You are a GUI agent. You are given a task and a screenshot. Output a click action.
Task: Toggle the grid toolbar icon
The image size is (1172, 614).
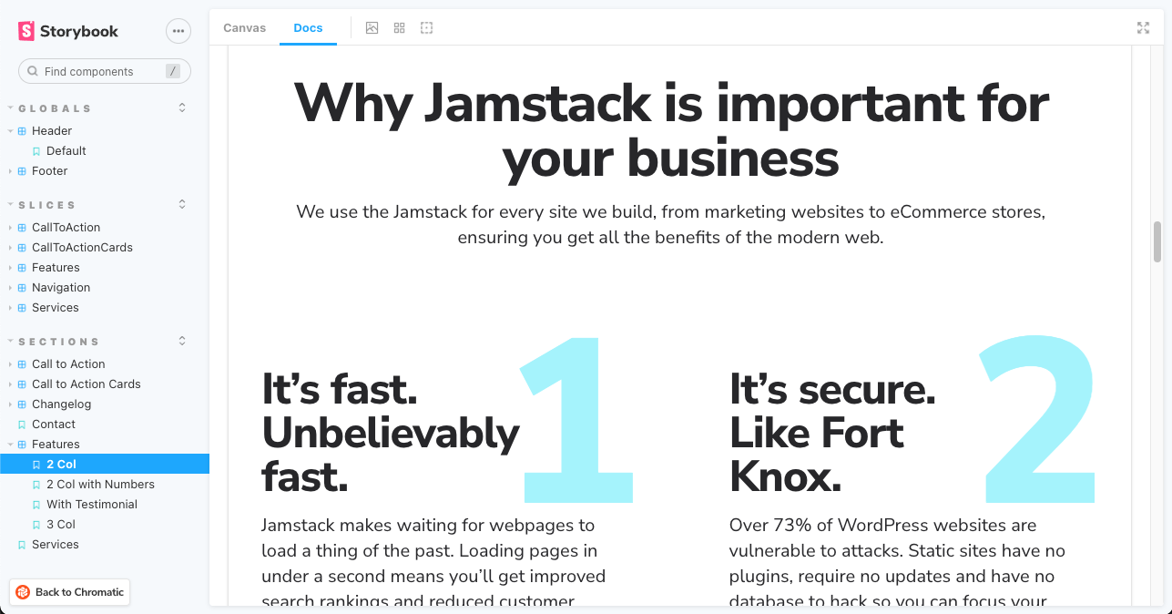point(399,28)
